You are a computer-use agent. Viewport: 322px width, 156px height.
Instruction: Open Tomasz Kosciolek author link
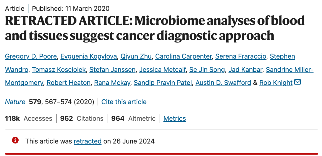coord(59,69)
